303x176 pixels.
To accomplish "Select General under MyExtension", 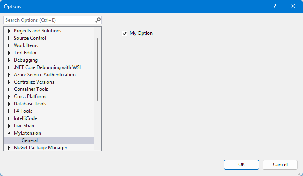I will coord(30,140).
